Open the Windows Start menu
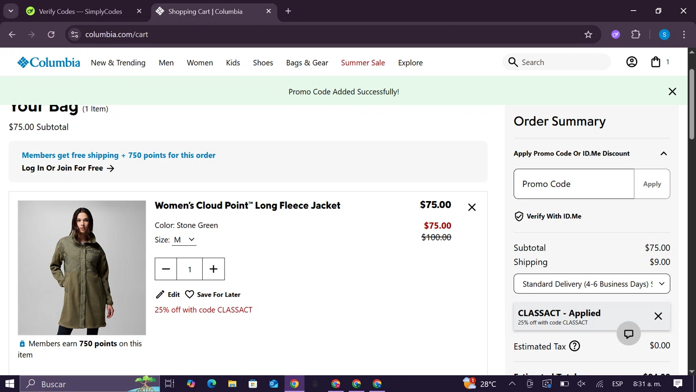This screenshot has height=392, width=696. (10, 384)
